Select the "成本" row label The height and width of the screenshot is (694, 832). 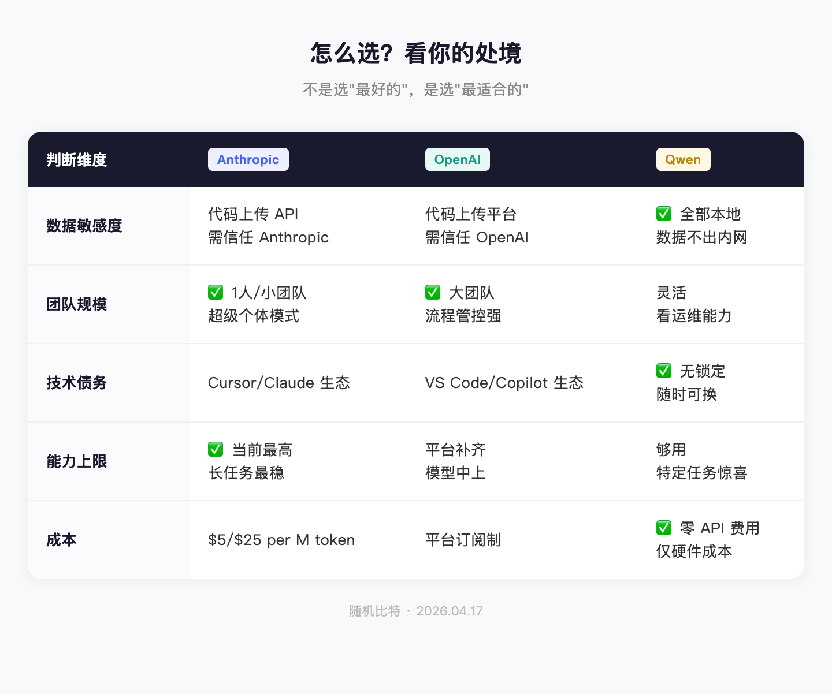(61, 540)
